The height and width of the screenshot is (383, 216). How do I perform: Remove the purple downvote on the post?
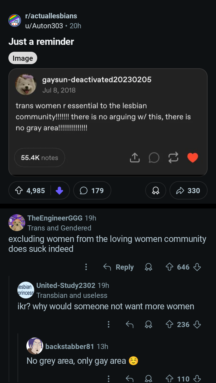point(59,190)
